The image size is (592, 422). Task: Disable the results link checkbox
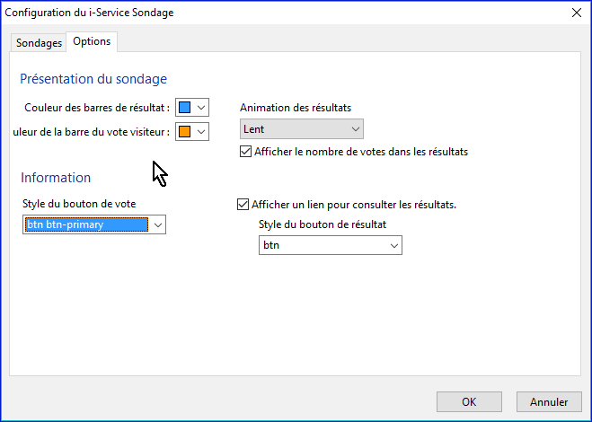(243, 205)
